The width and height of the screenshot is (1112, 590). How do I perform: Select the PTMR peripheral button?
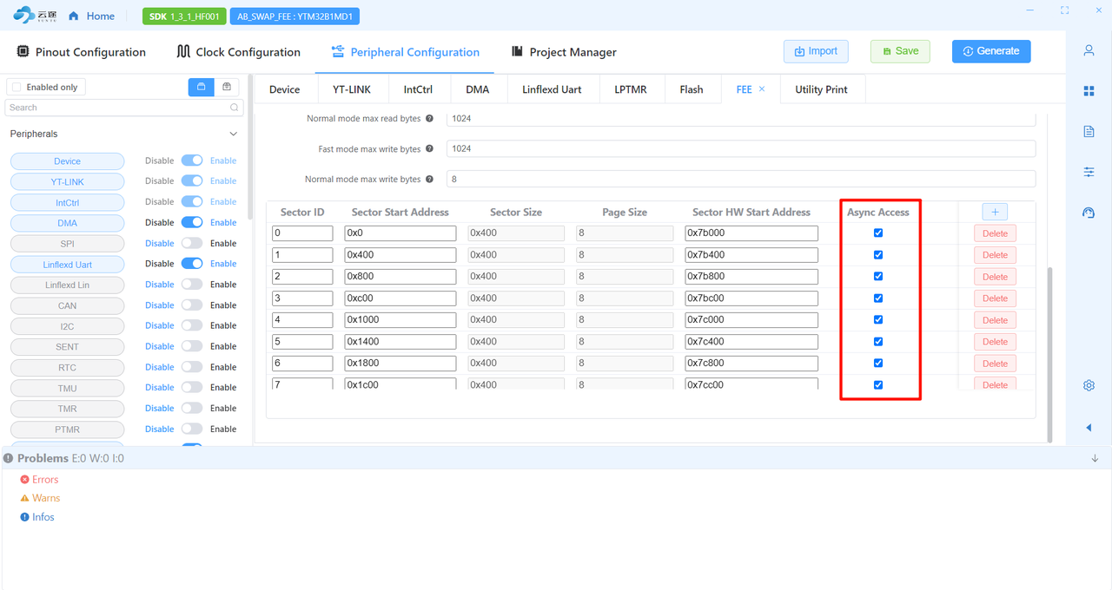(x=67, y=429)
